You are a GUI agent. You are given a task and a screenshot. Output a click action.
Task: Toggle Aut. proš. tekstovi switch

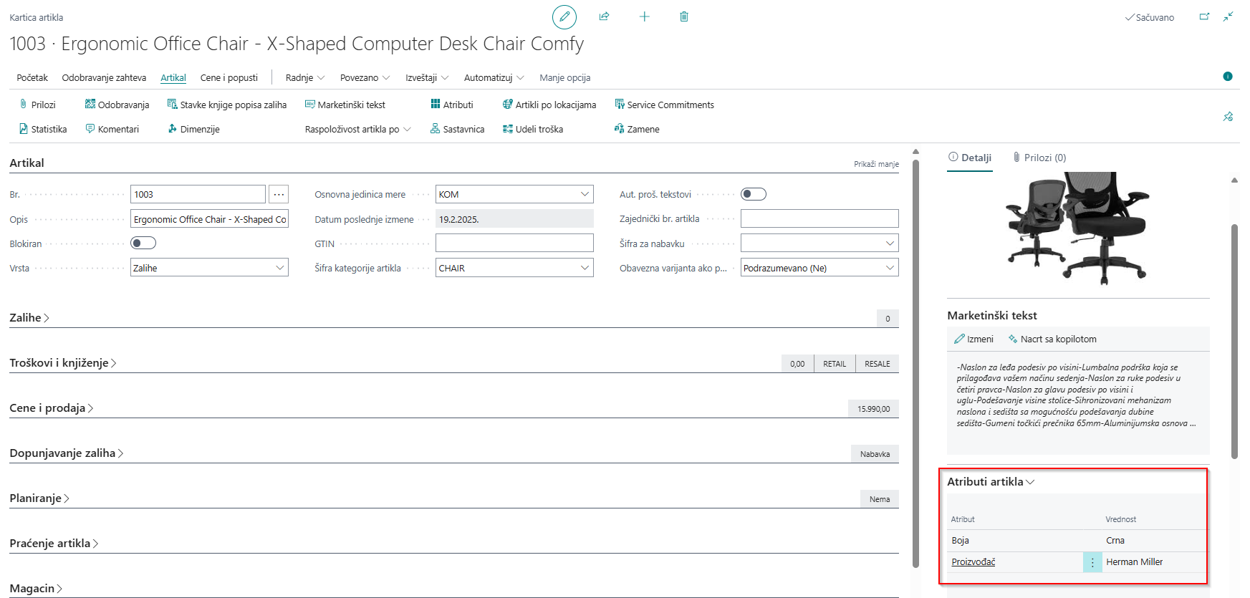pyautogui.click(x=753, y=194)
